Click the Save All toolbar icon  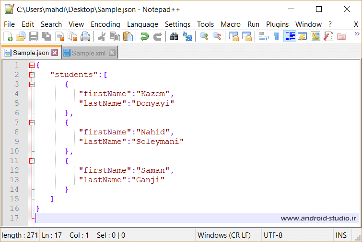(x=47, y=37)
